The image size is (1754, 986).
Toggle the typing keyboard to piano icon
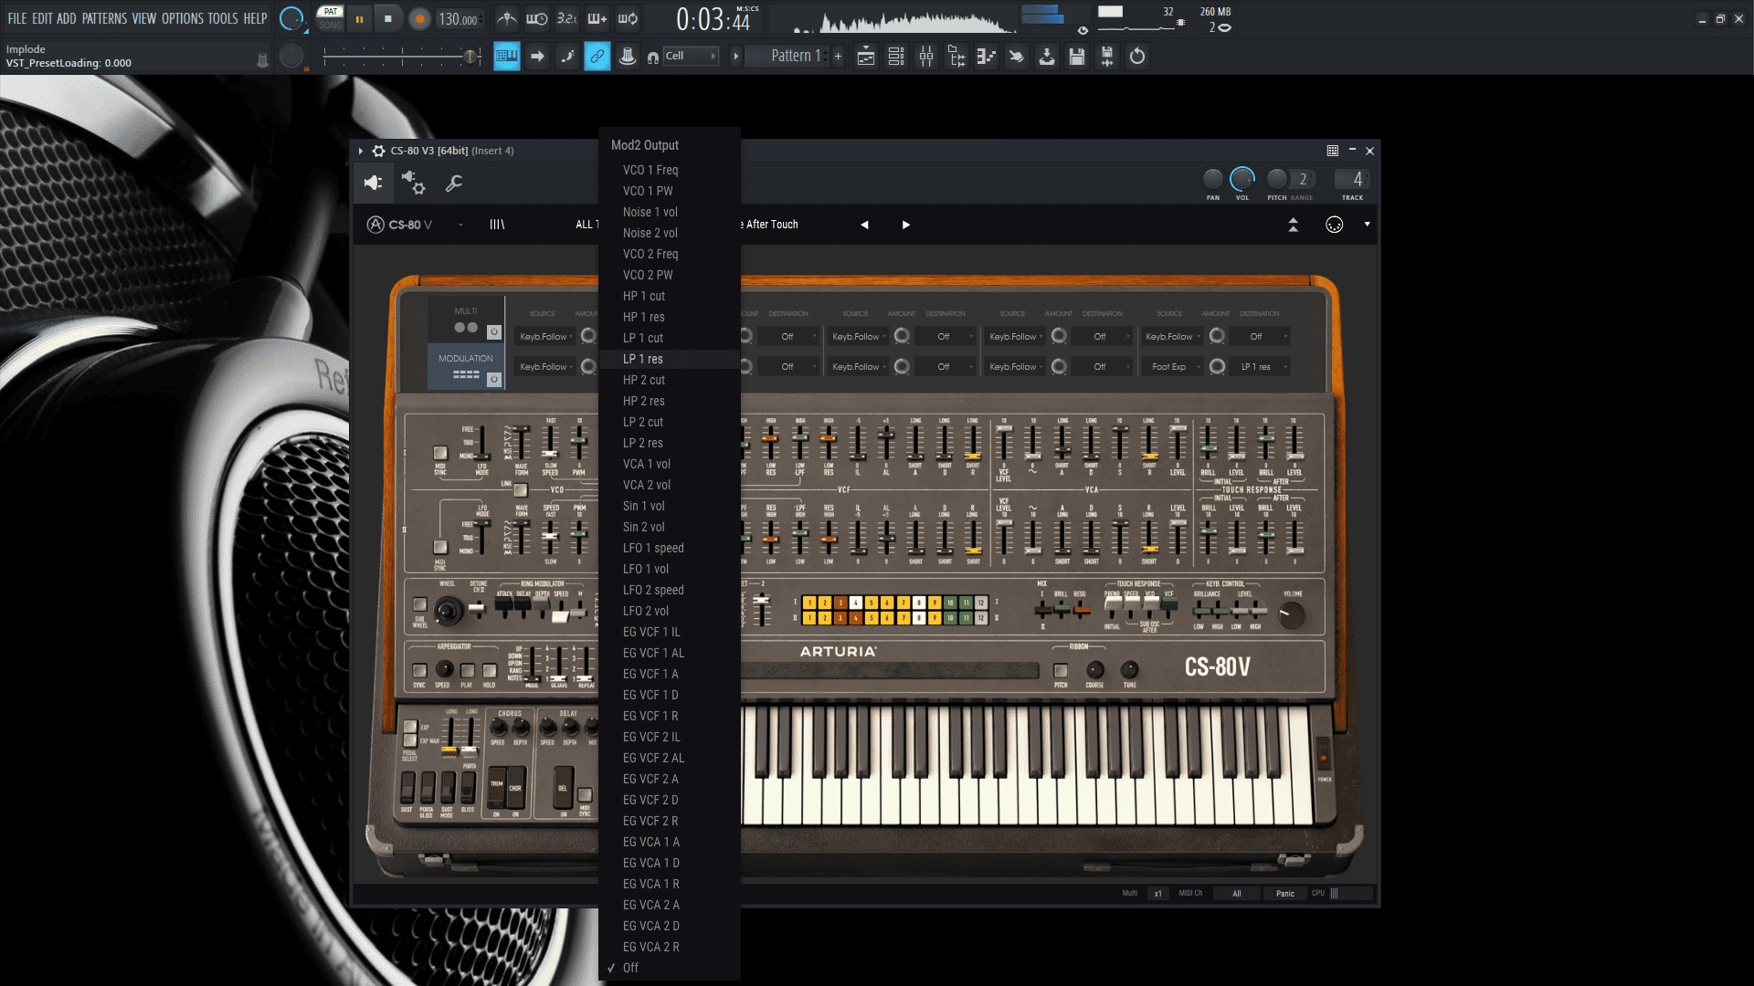506,57
